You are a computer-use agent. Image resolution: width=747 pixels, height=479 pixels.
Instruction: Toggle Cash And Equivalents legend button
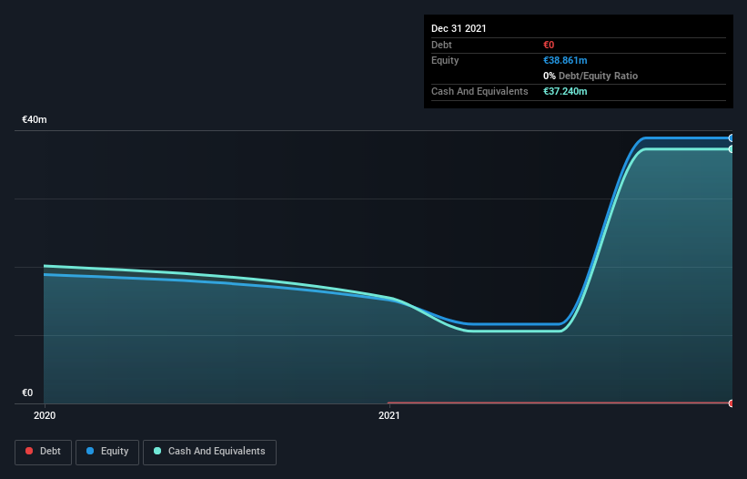(209, 452)
